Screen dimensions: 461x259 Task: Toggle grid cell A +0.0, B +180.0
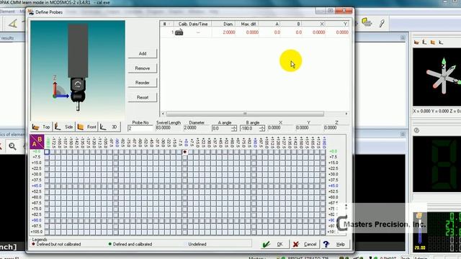(x=323, y=152)
